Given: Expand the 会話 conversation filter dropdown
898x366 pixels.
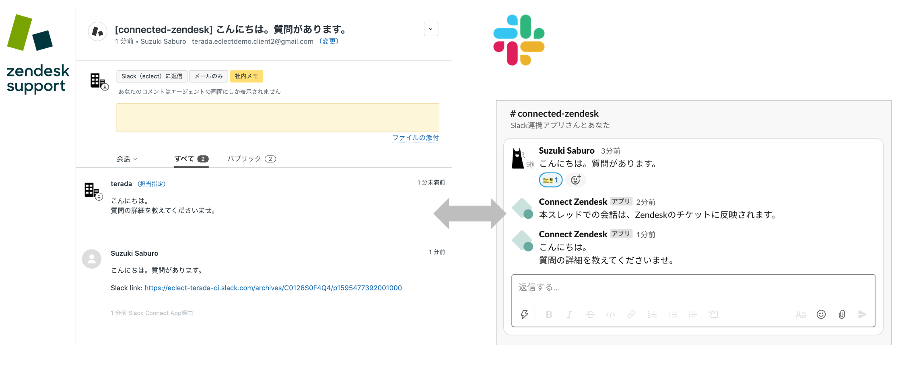Looking at the screenshot, I should click(127, 159).
